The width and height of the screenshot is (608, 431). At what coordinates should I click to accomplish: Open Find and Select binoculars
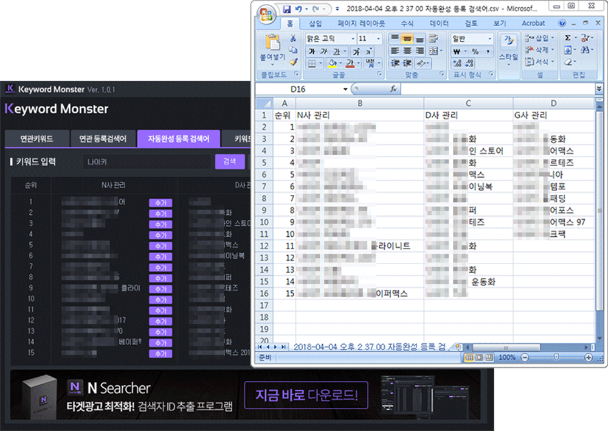point(585,50)
